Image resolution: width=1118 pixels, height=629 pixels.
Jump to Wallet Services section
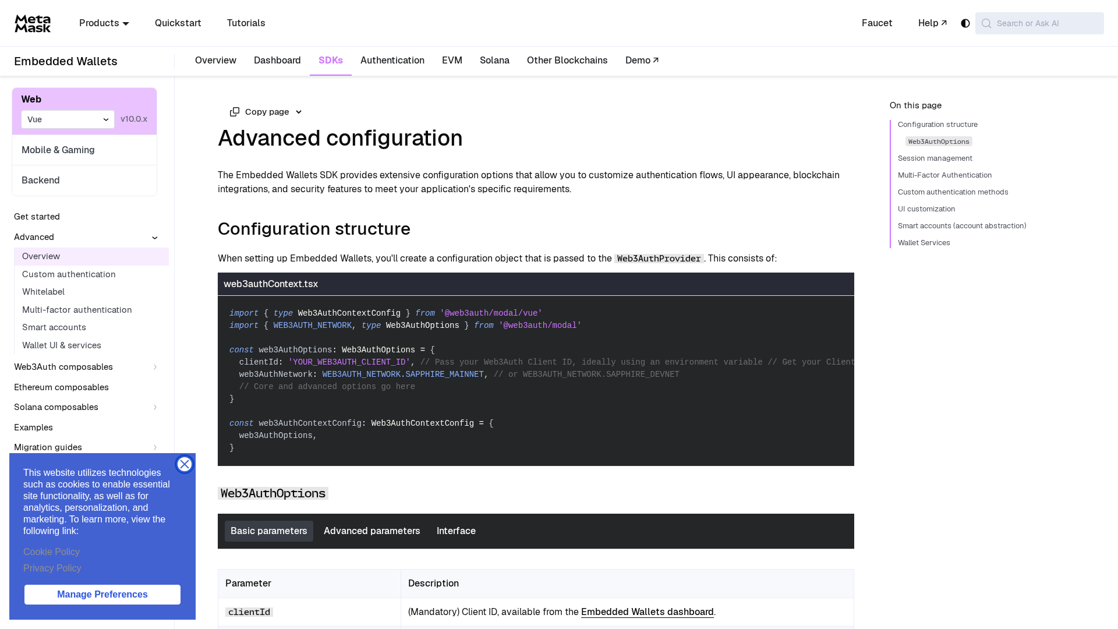[924, 243]
